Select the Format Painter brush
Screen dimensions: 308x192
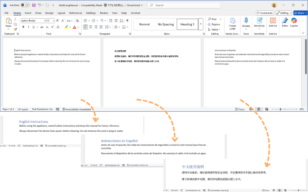[x=15, y=29]
